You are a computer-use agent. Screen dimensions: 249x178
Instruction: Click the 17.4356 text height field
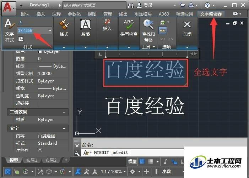tap(32, 30)
